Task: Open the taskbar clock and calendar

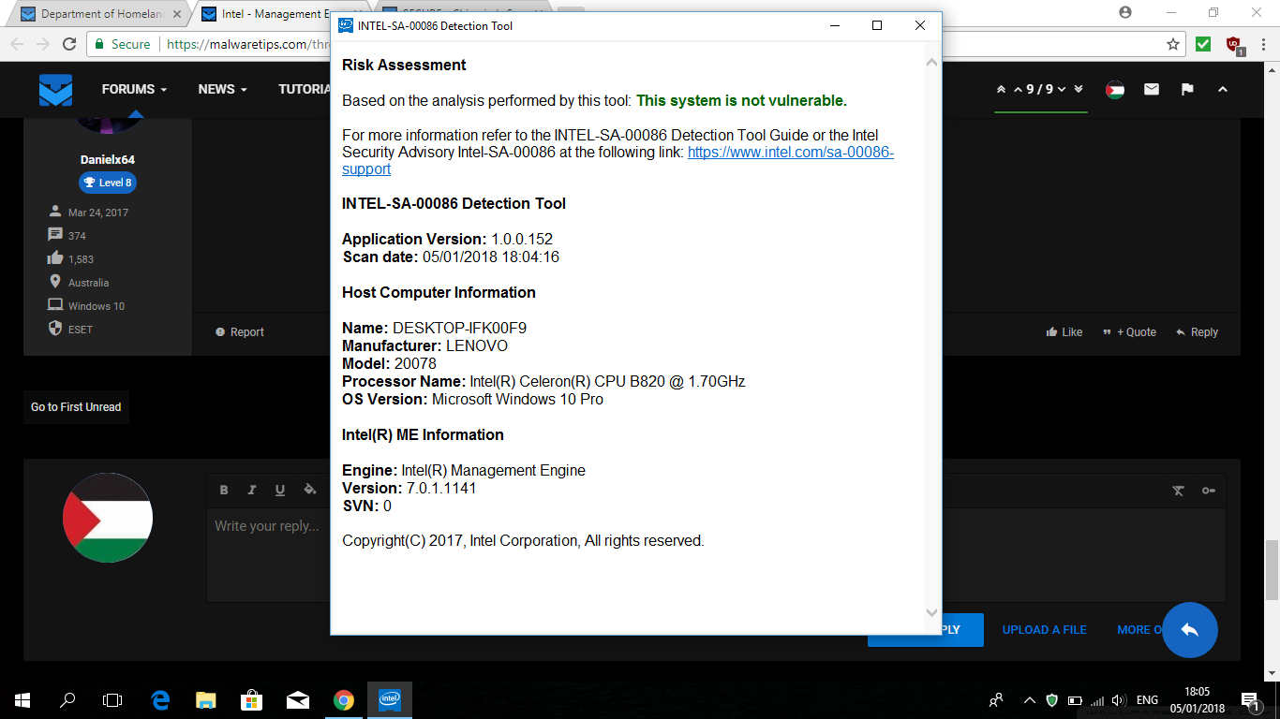Action: tap(1198, 700)
